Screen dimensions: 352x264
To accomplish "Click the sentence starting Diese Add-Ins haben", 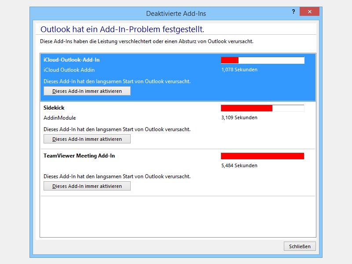I will (x=147, y=41).
